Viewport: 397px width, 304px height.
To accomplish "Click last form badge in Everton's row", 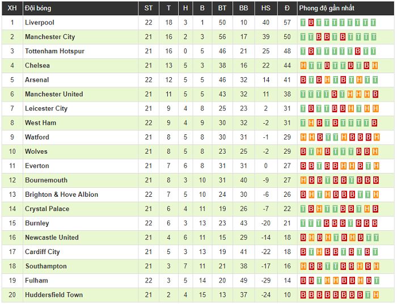I will (x=375, y=166).
